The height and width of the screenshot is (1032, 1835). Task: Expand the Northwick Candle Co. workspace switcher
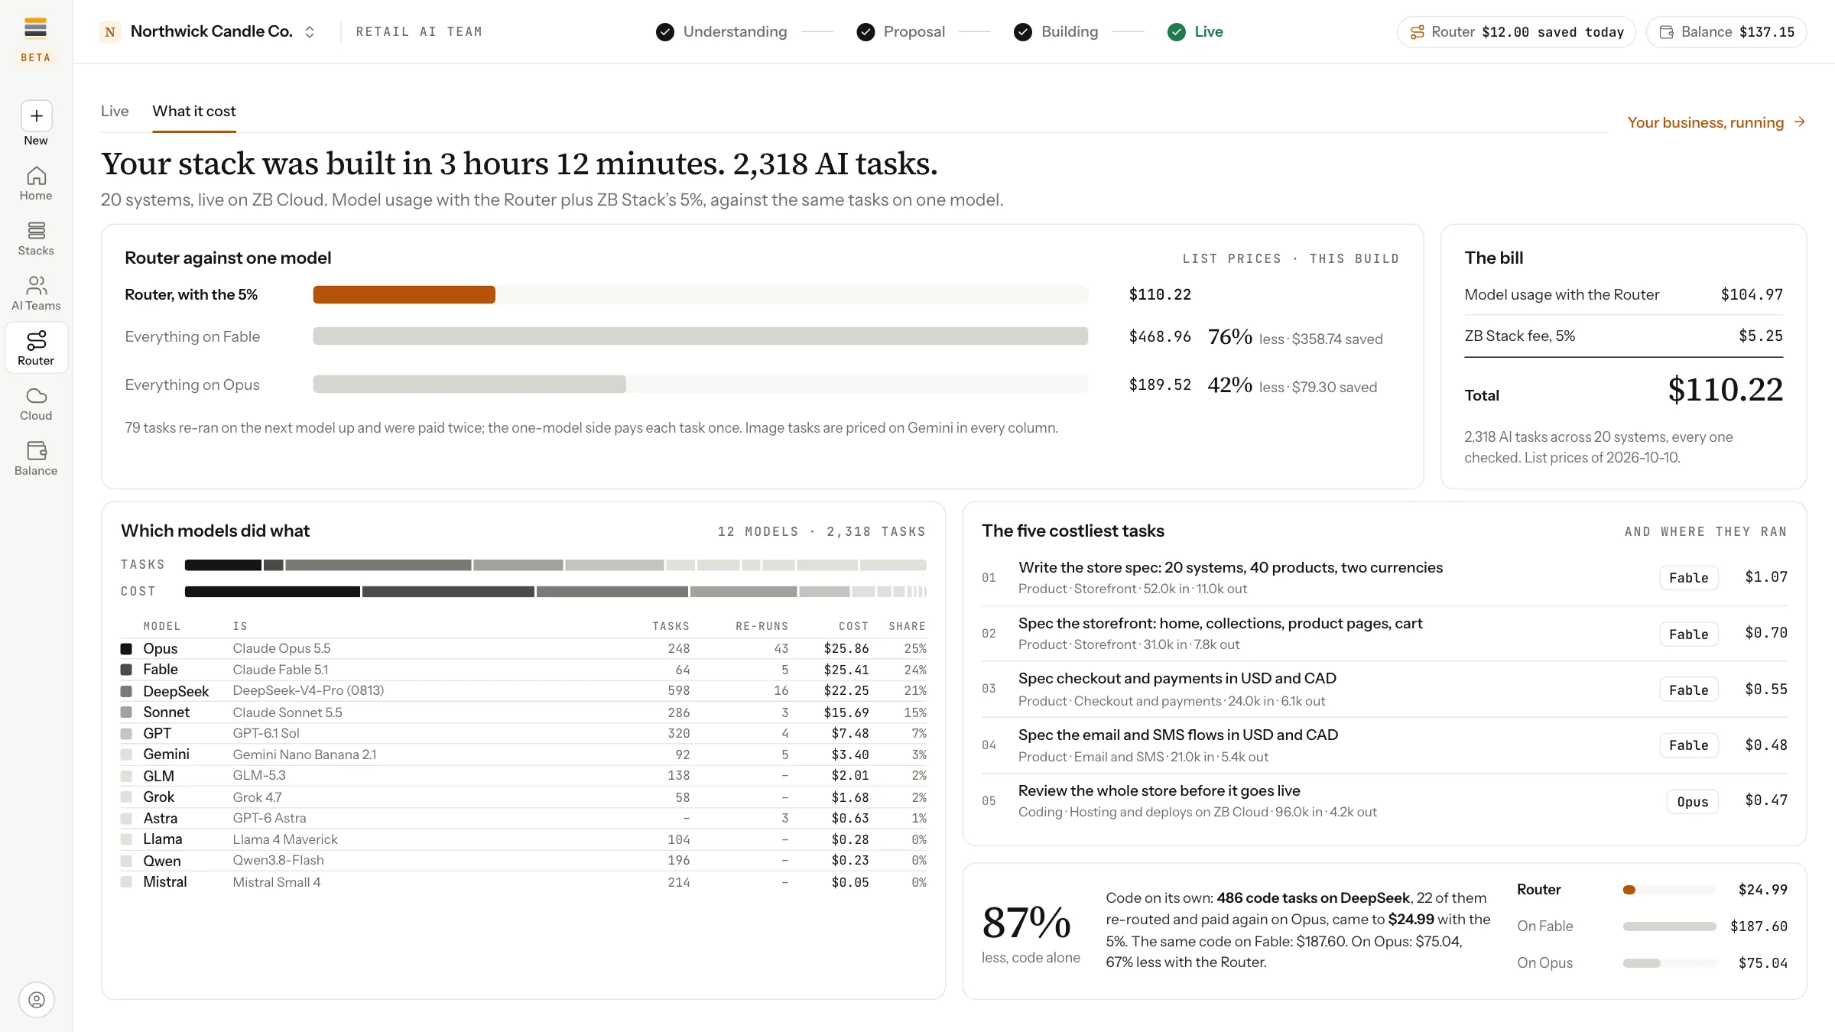coord(208,31)
